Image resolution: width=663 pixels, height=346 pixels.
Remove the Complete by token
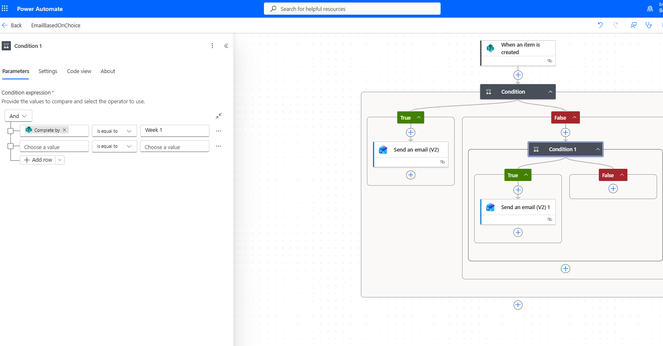[65, 130]
